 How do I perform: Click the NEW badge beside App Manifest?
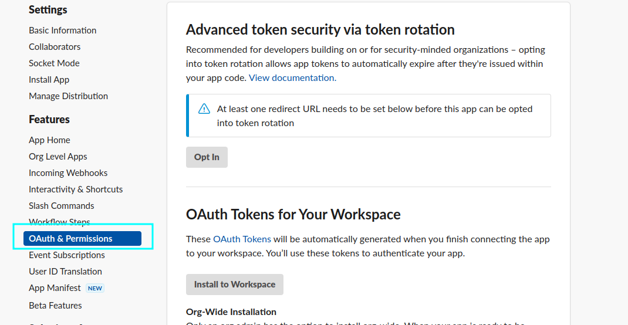click(95, 288)
